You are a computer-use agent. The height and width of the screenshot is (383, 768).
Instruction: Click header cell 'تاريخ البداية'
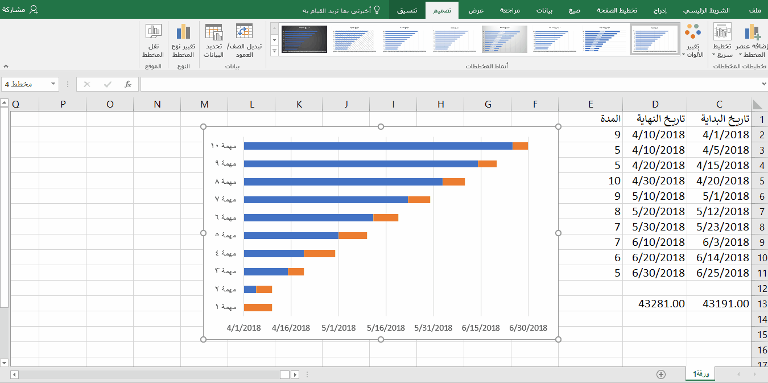(719, 119)
